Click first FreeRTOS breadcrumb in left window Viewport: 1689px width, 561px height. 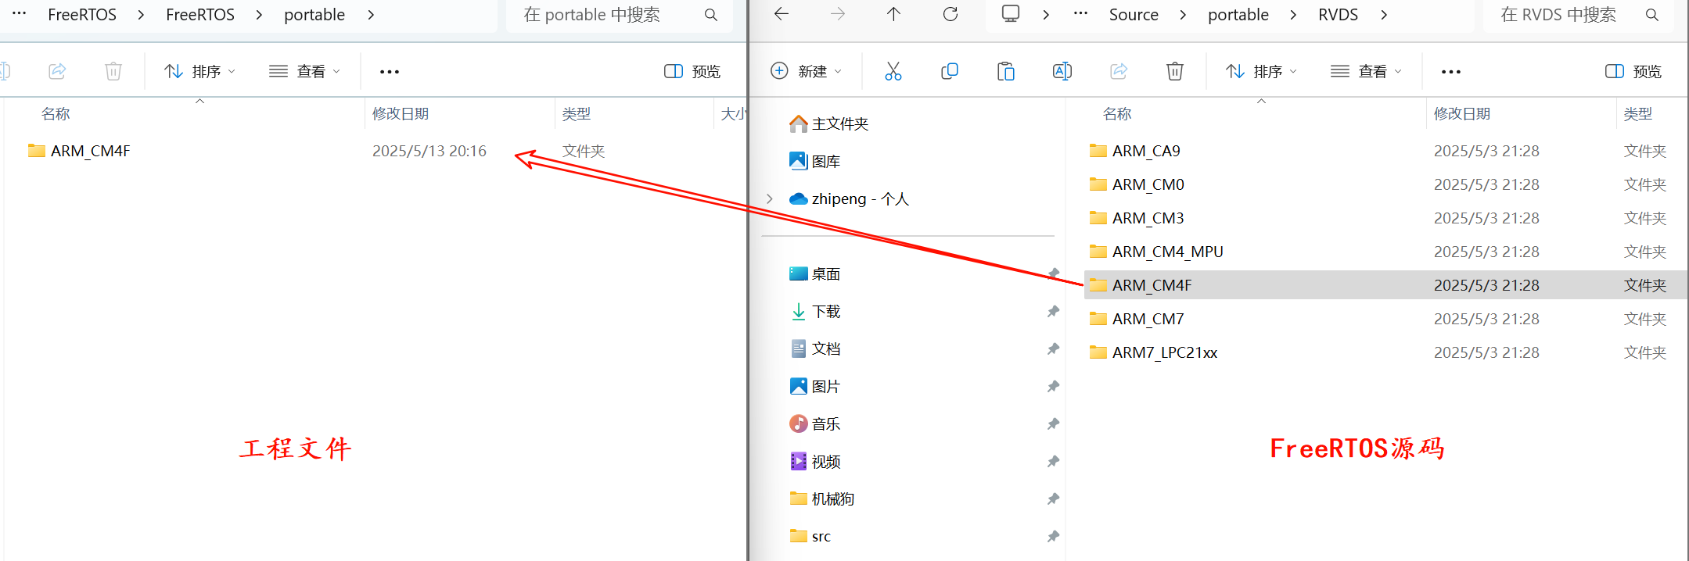point(82,15)
